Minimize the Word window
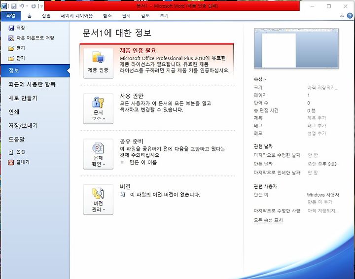This screenshot has width=355, height=279. [313, 6]
